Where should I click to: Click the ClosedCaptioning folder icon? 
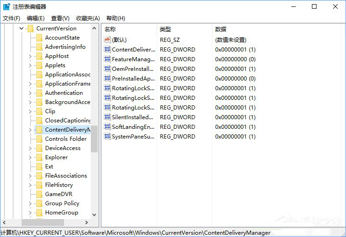(x=39, y=121)
